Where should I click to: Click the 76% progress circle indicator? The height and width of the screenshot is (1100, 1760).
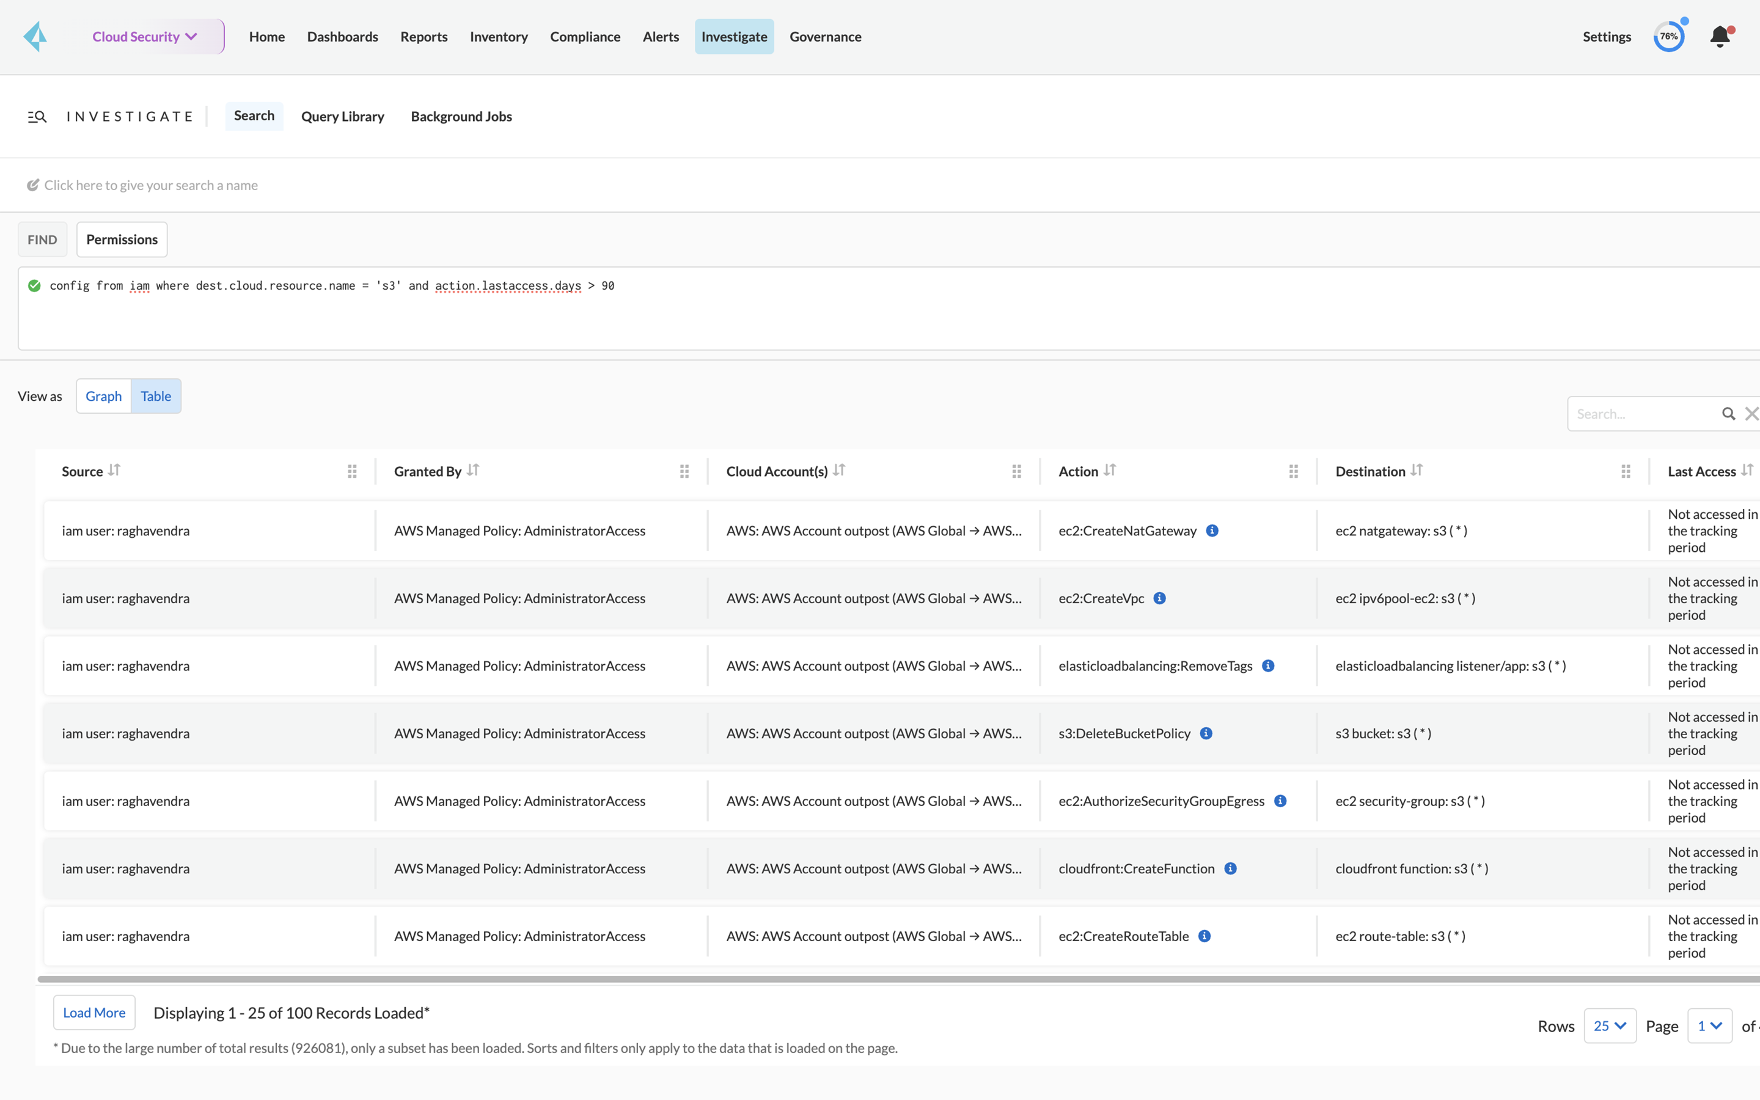point(1668,37)
